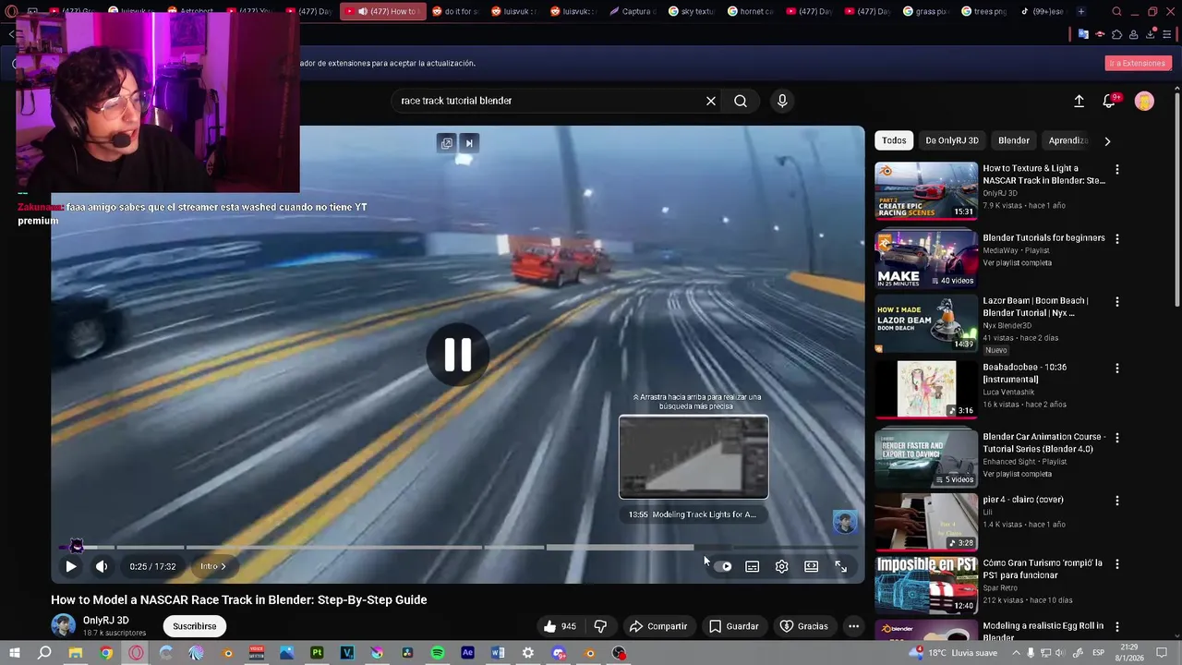The image size is (1182, 665).
Task: Switch to the trees png browser tab
Action: (984, 11)
